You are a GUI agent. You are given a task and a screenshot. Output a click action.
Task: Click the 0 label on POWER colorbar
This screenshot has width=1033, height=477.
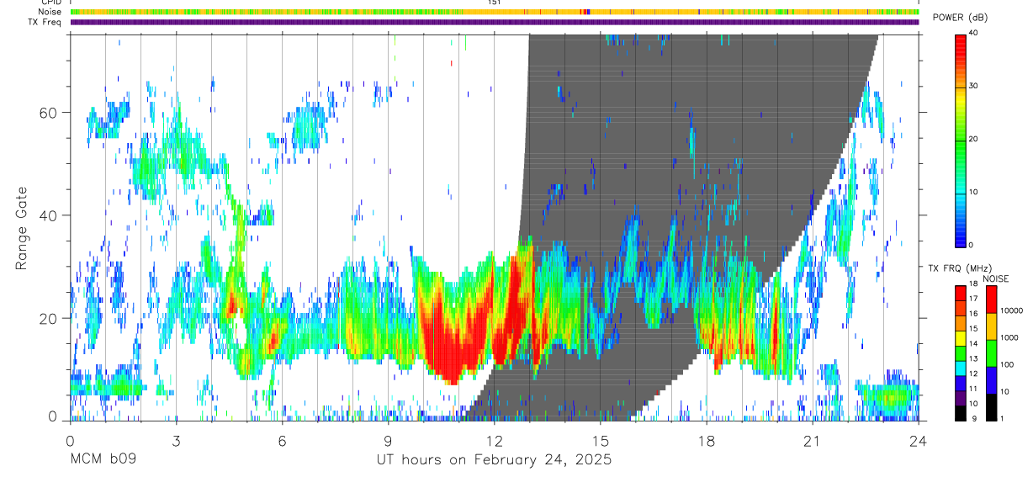(x=972, y=245)
